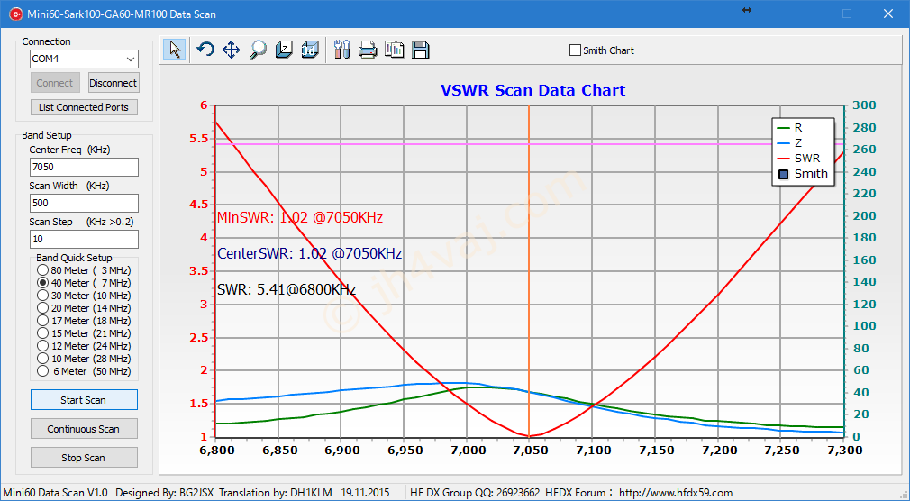Image resolution: width=910 pixels, height=501 pixels.
Task: Select 12 Meter (24 MHz) band
Action: (x=84, y=346)
